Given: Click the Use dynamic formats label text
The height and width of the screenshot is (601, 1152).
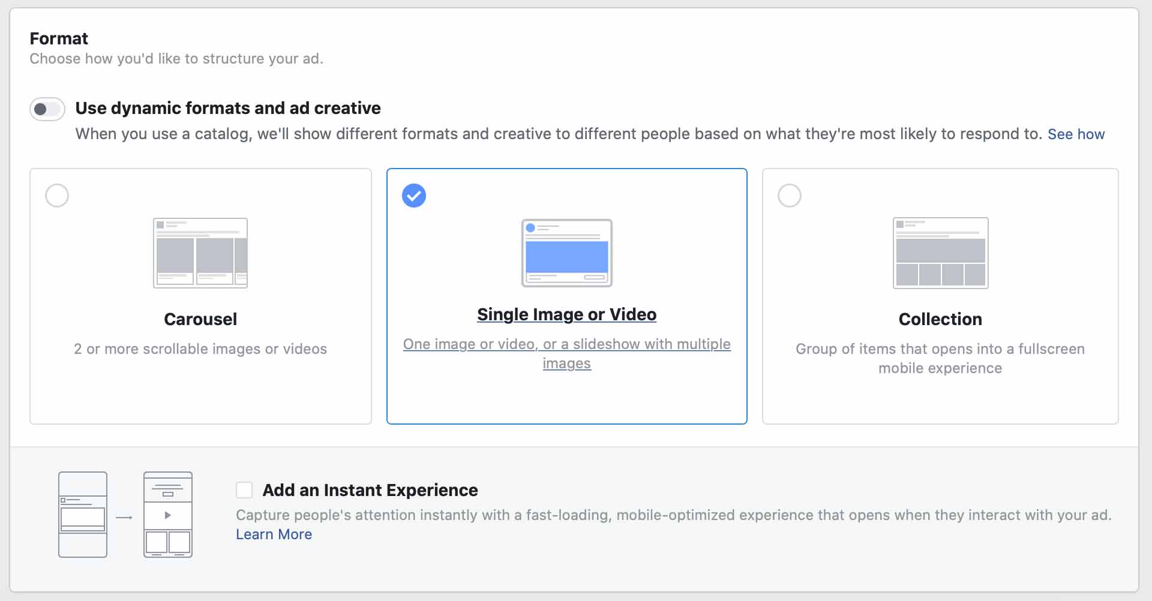Looking at the screenshot, I should coord(227,109).
